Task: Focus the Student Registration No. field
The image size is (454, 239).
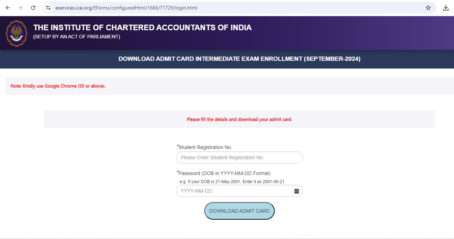Action: coord(239,157)
